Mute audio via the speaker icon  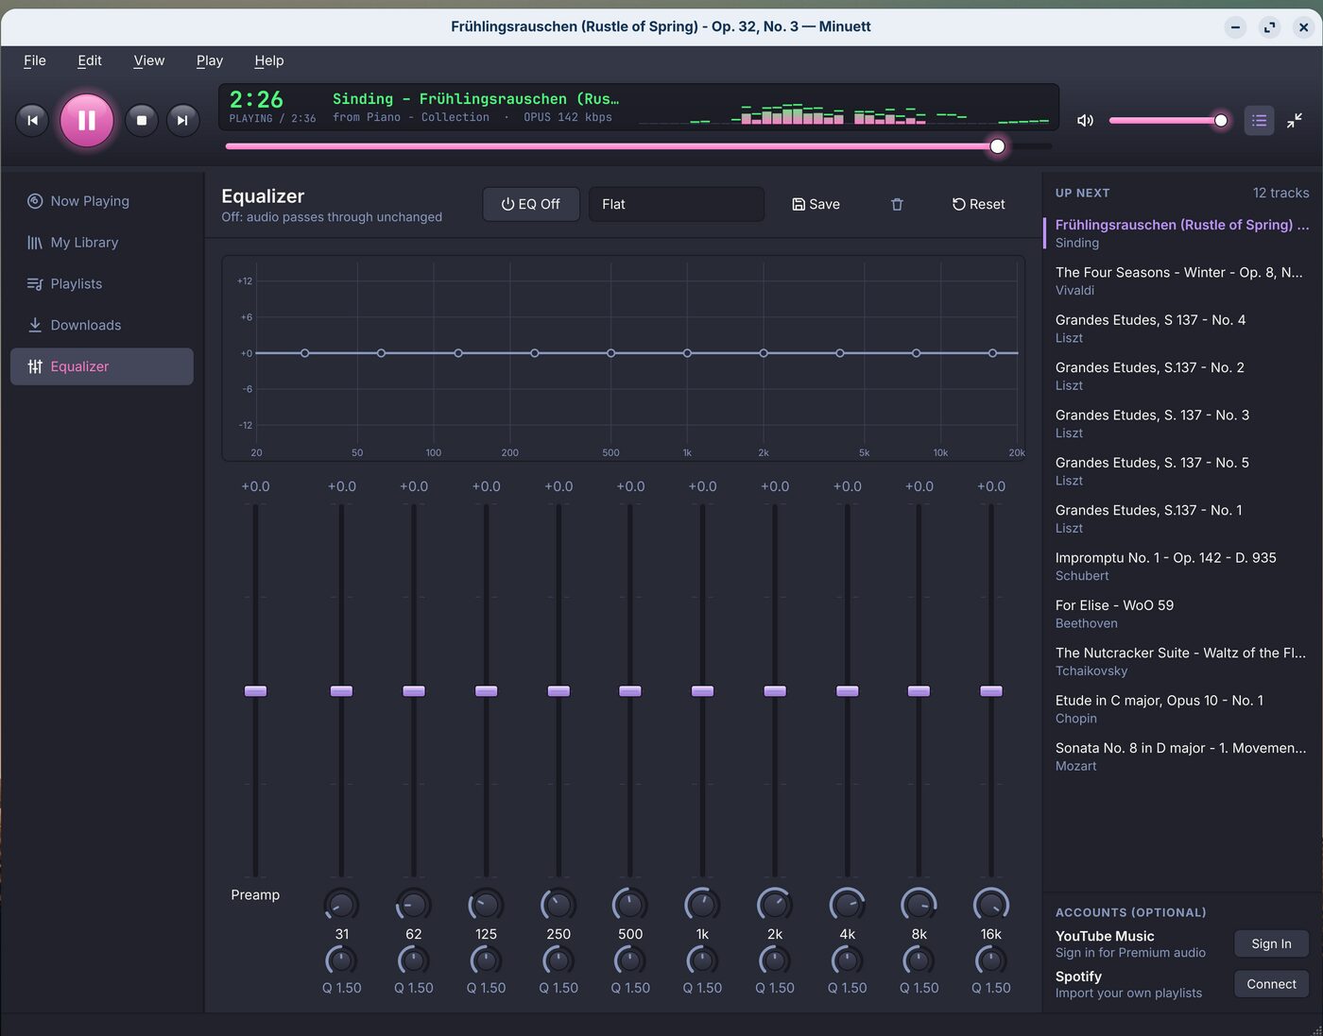(x=1085, y=120)
